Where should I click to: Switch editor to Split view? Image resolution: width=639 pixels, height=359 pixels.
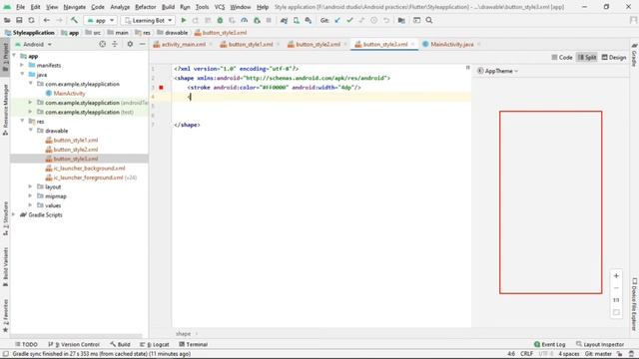point(587,58)
